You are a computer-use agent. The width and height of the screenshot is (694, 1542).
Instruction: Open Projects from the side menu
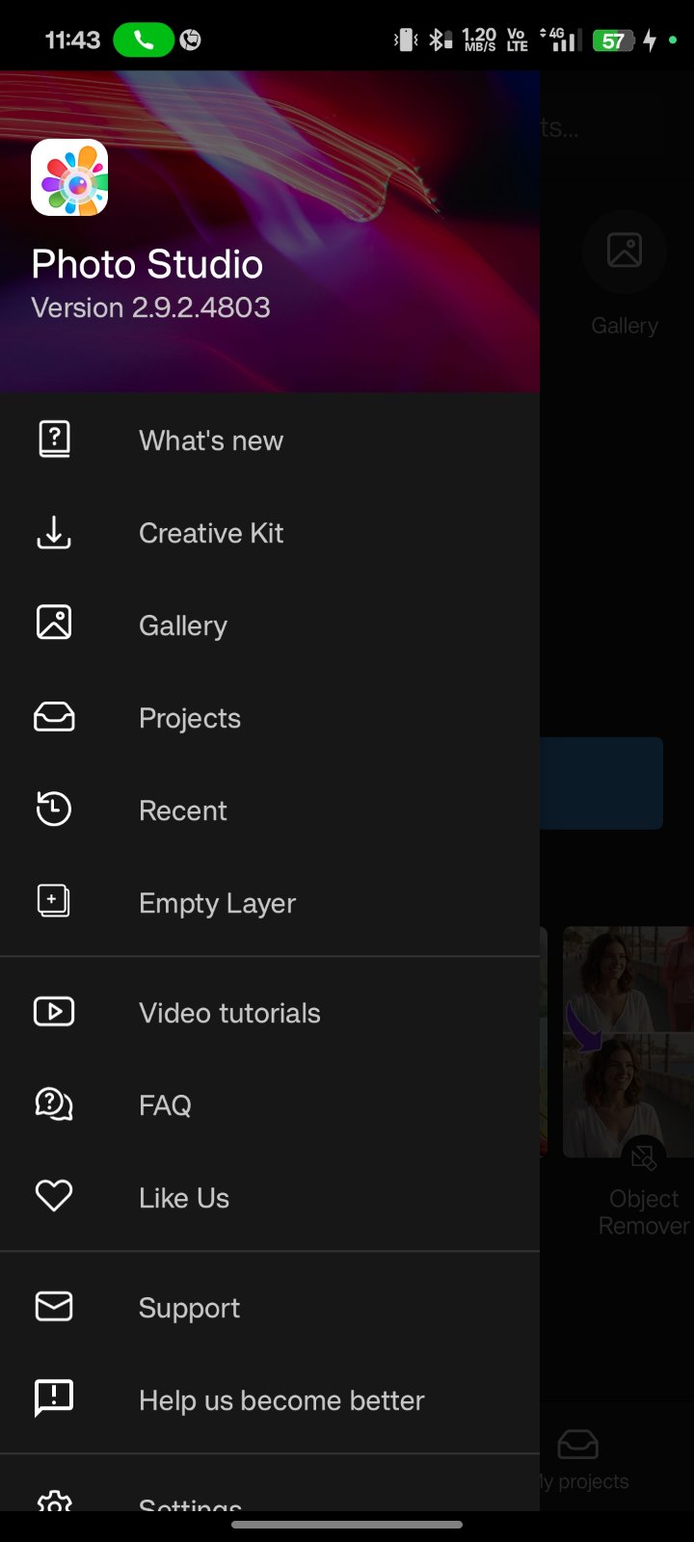coord(190,718)
